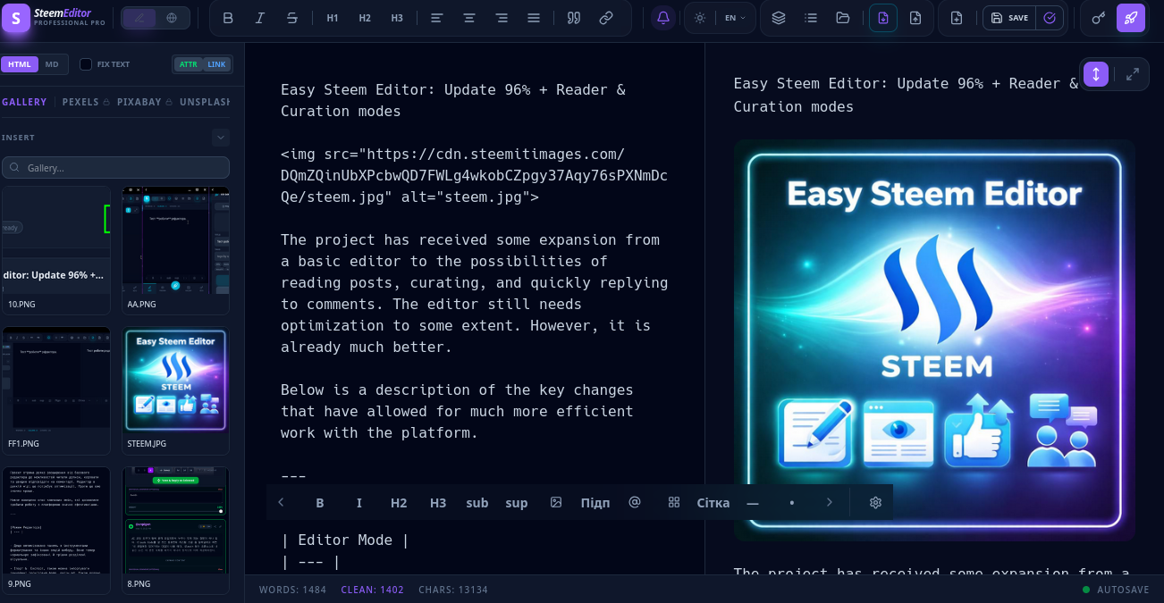Screen dimensions: 1164x603
Task: Click the key icon for credentials
Action: (x=1099, y=18)
